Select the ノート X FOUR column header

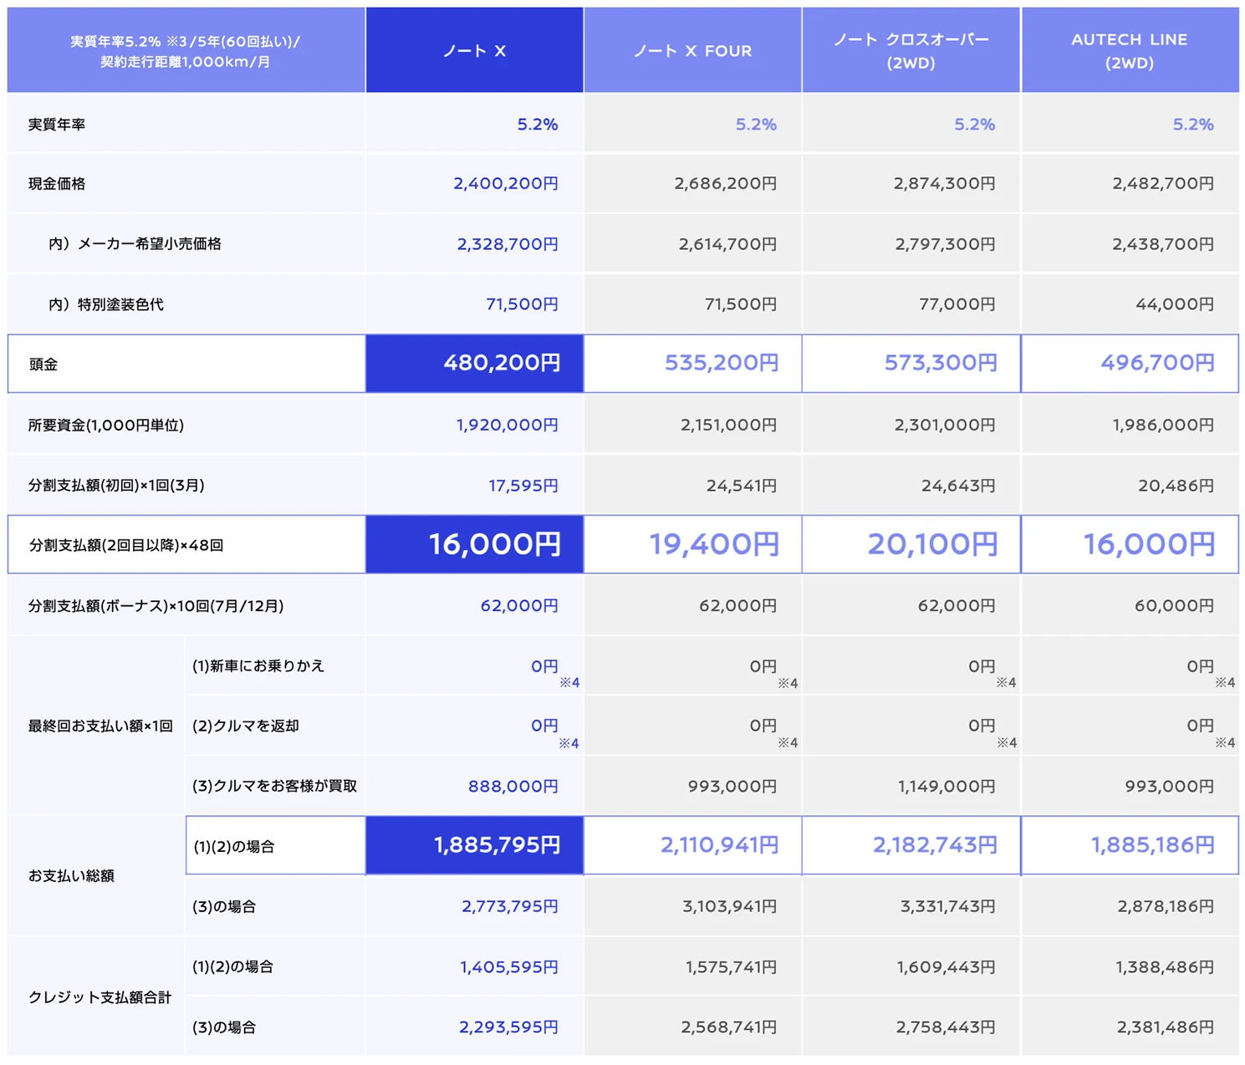click(692, 50)
